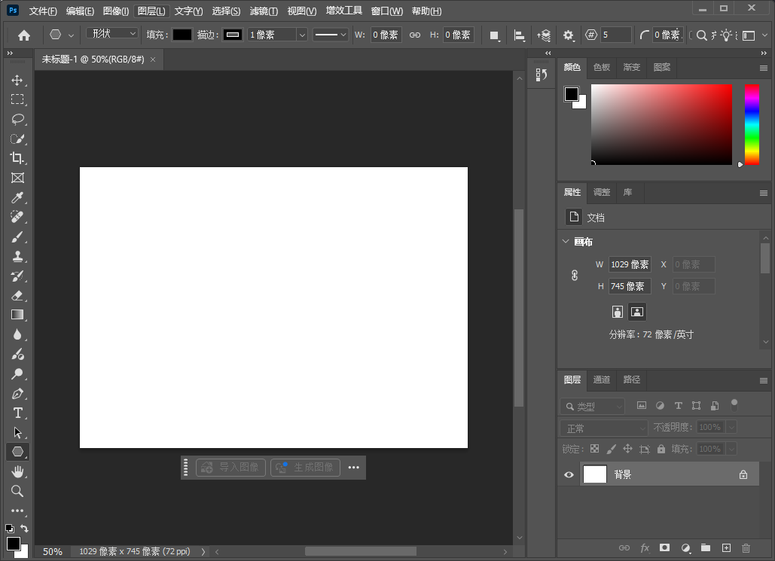
Task: Open the layer blend mode dropdown 正常
Action: pos(603,427)
